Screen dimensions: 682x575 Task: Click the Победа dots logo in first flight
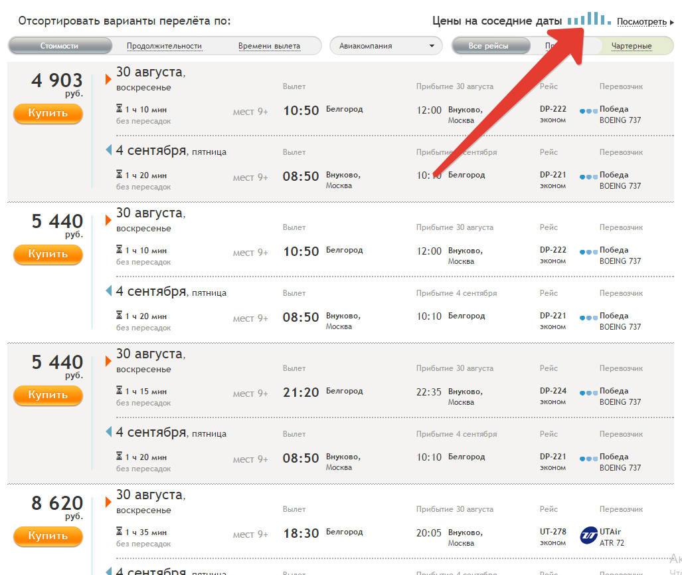[x=588, y=111]
